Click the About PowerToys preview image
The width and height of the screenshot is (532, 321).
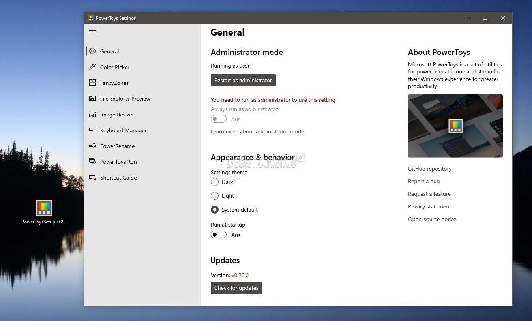tap(455, 126)
